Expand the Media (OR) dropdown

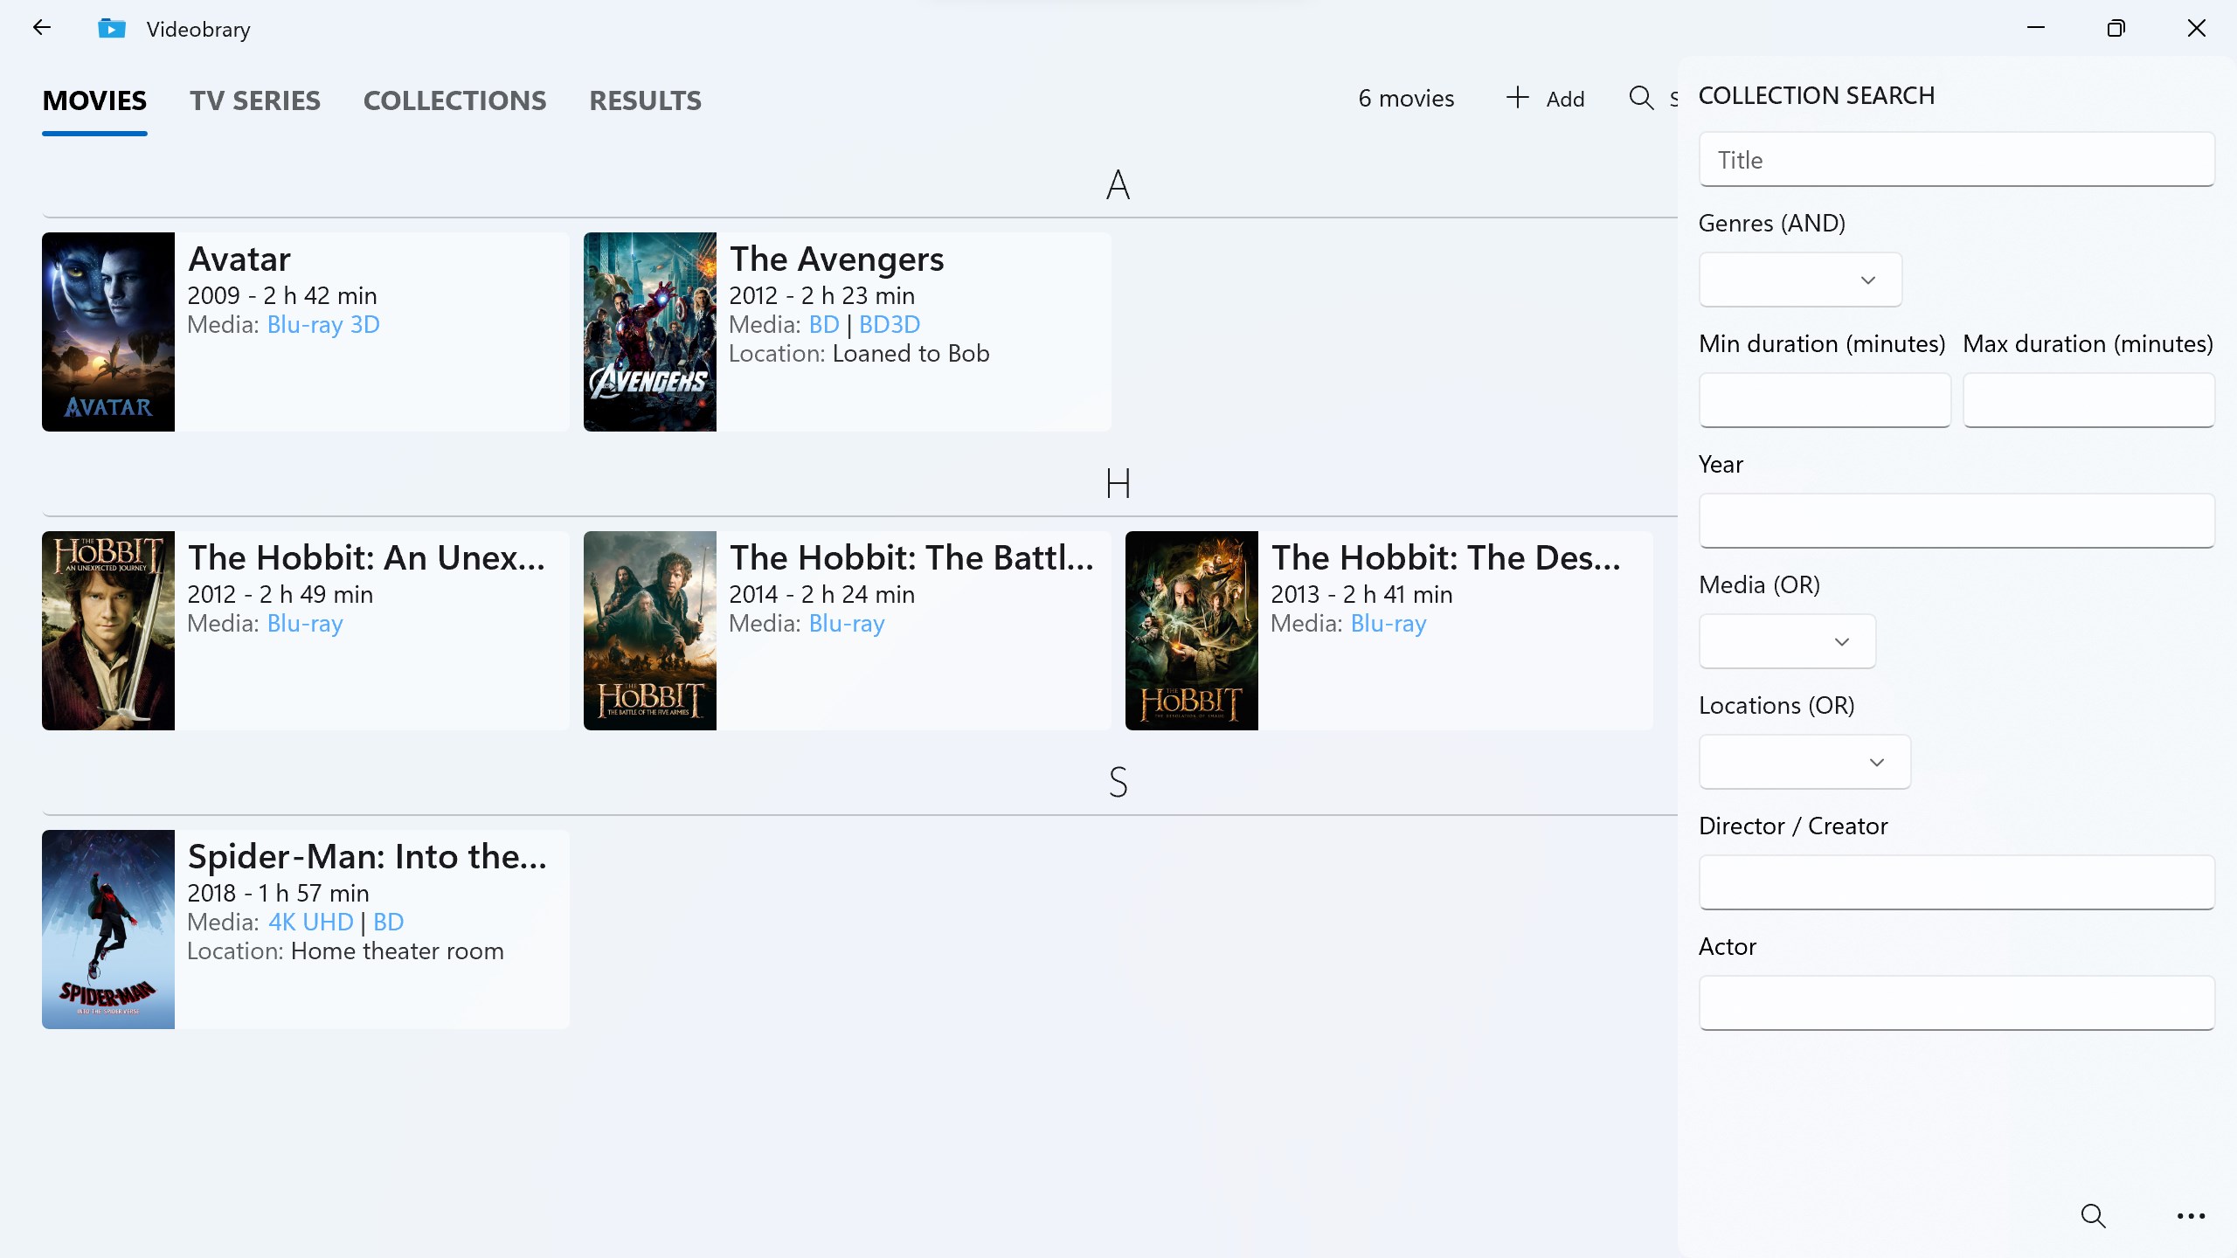(x=1787, y=641)
